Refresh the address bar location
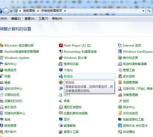This screenshot has height=137, width=153. 149,11
